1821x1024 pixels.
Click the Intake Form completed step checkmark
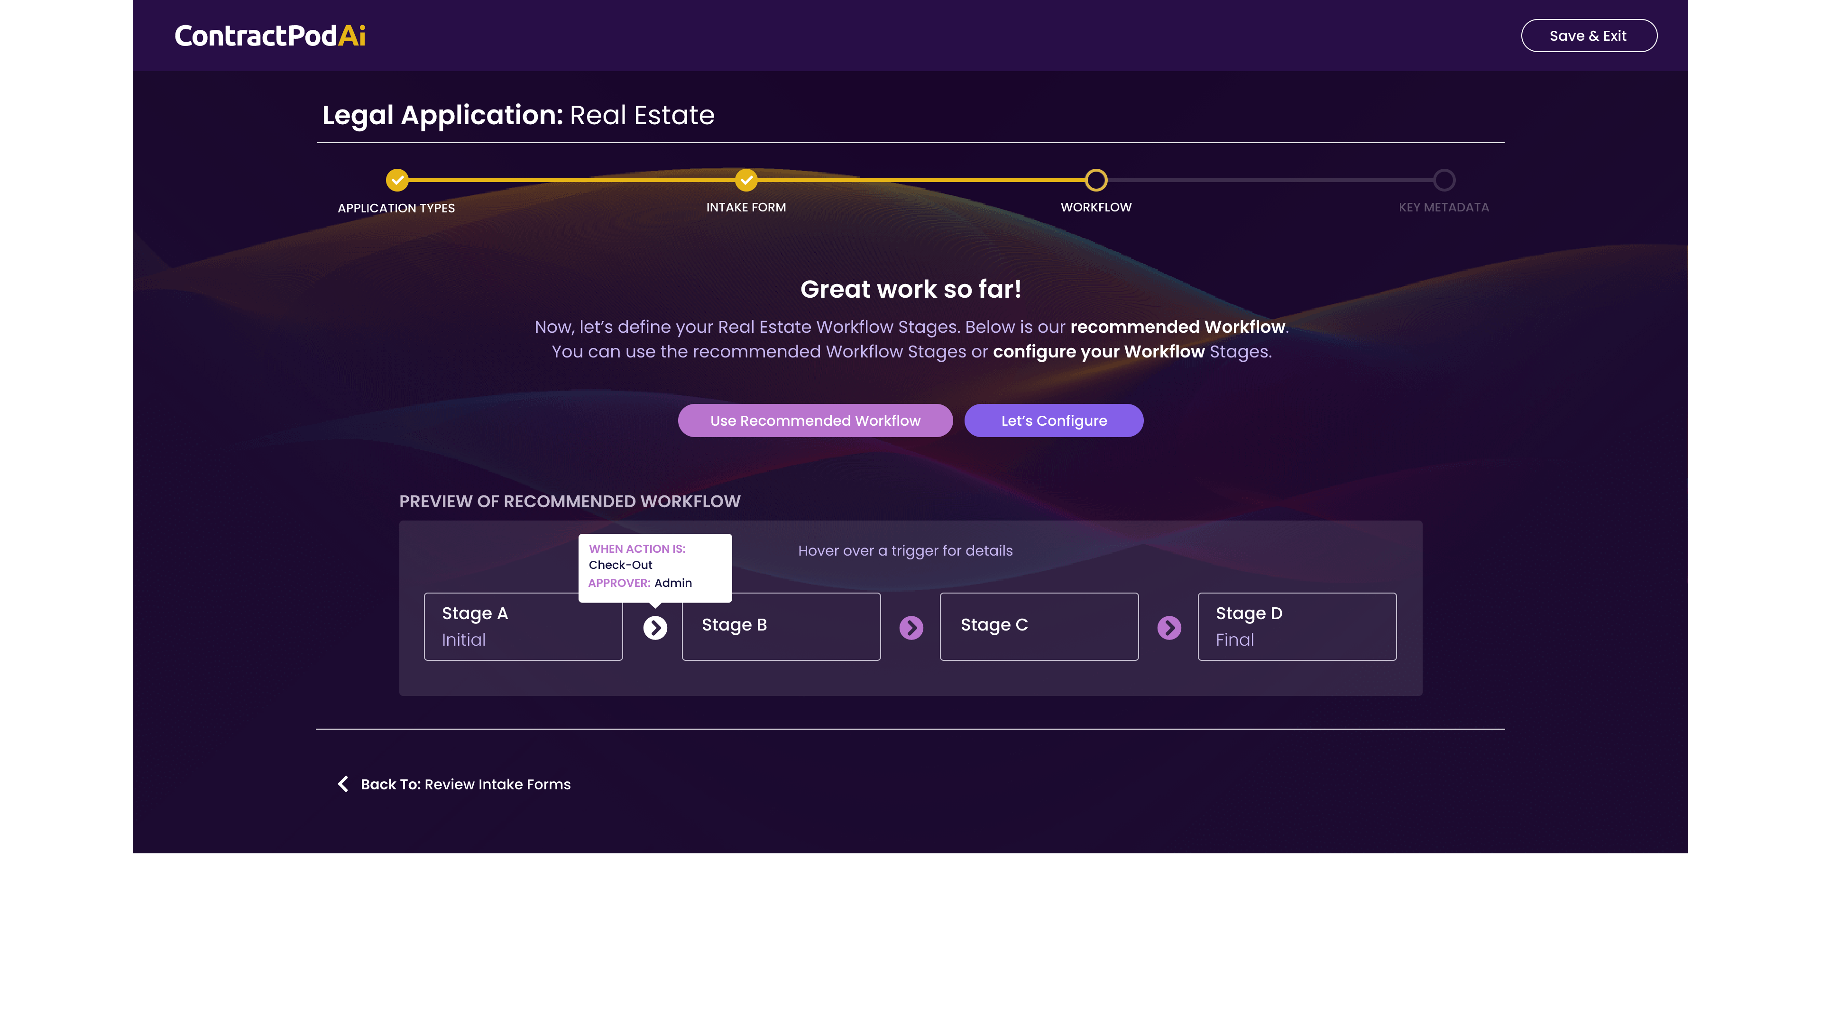click(x=746, y=180)
